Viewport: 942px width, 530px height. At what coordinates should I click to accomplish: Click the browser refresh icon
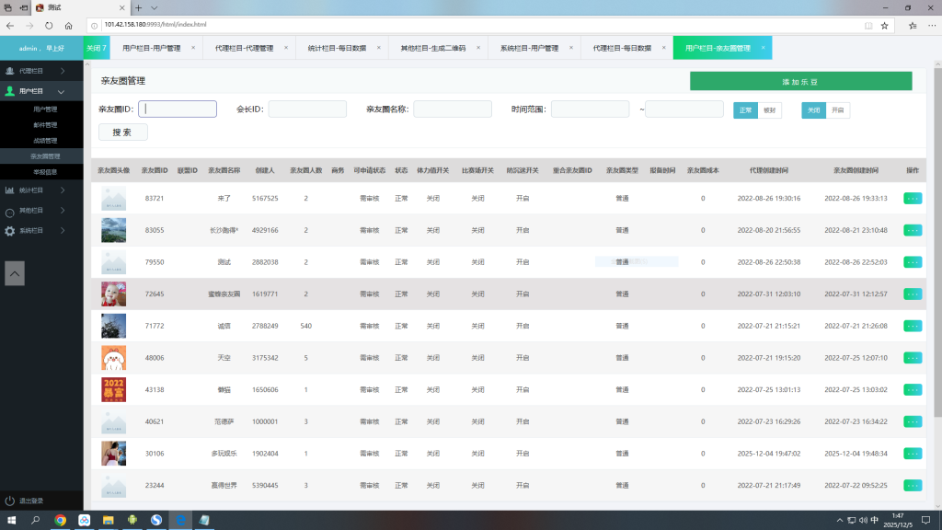pos(48,26)
